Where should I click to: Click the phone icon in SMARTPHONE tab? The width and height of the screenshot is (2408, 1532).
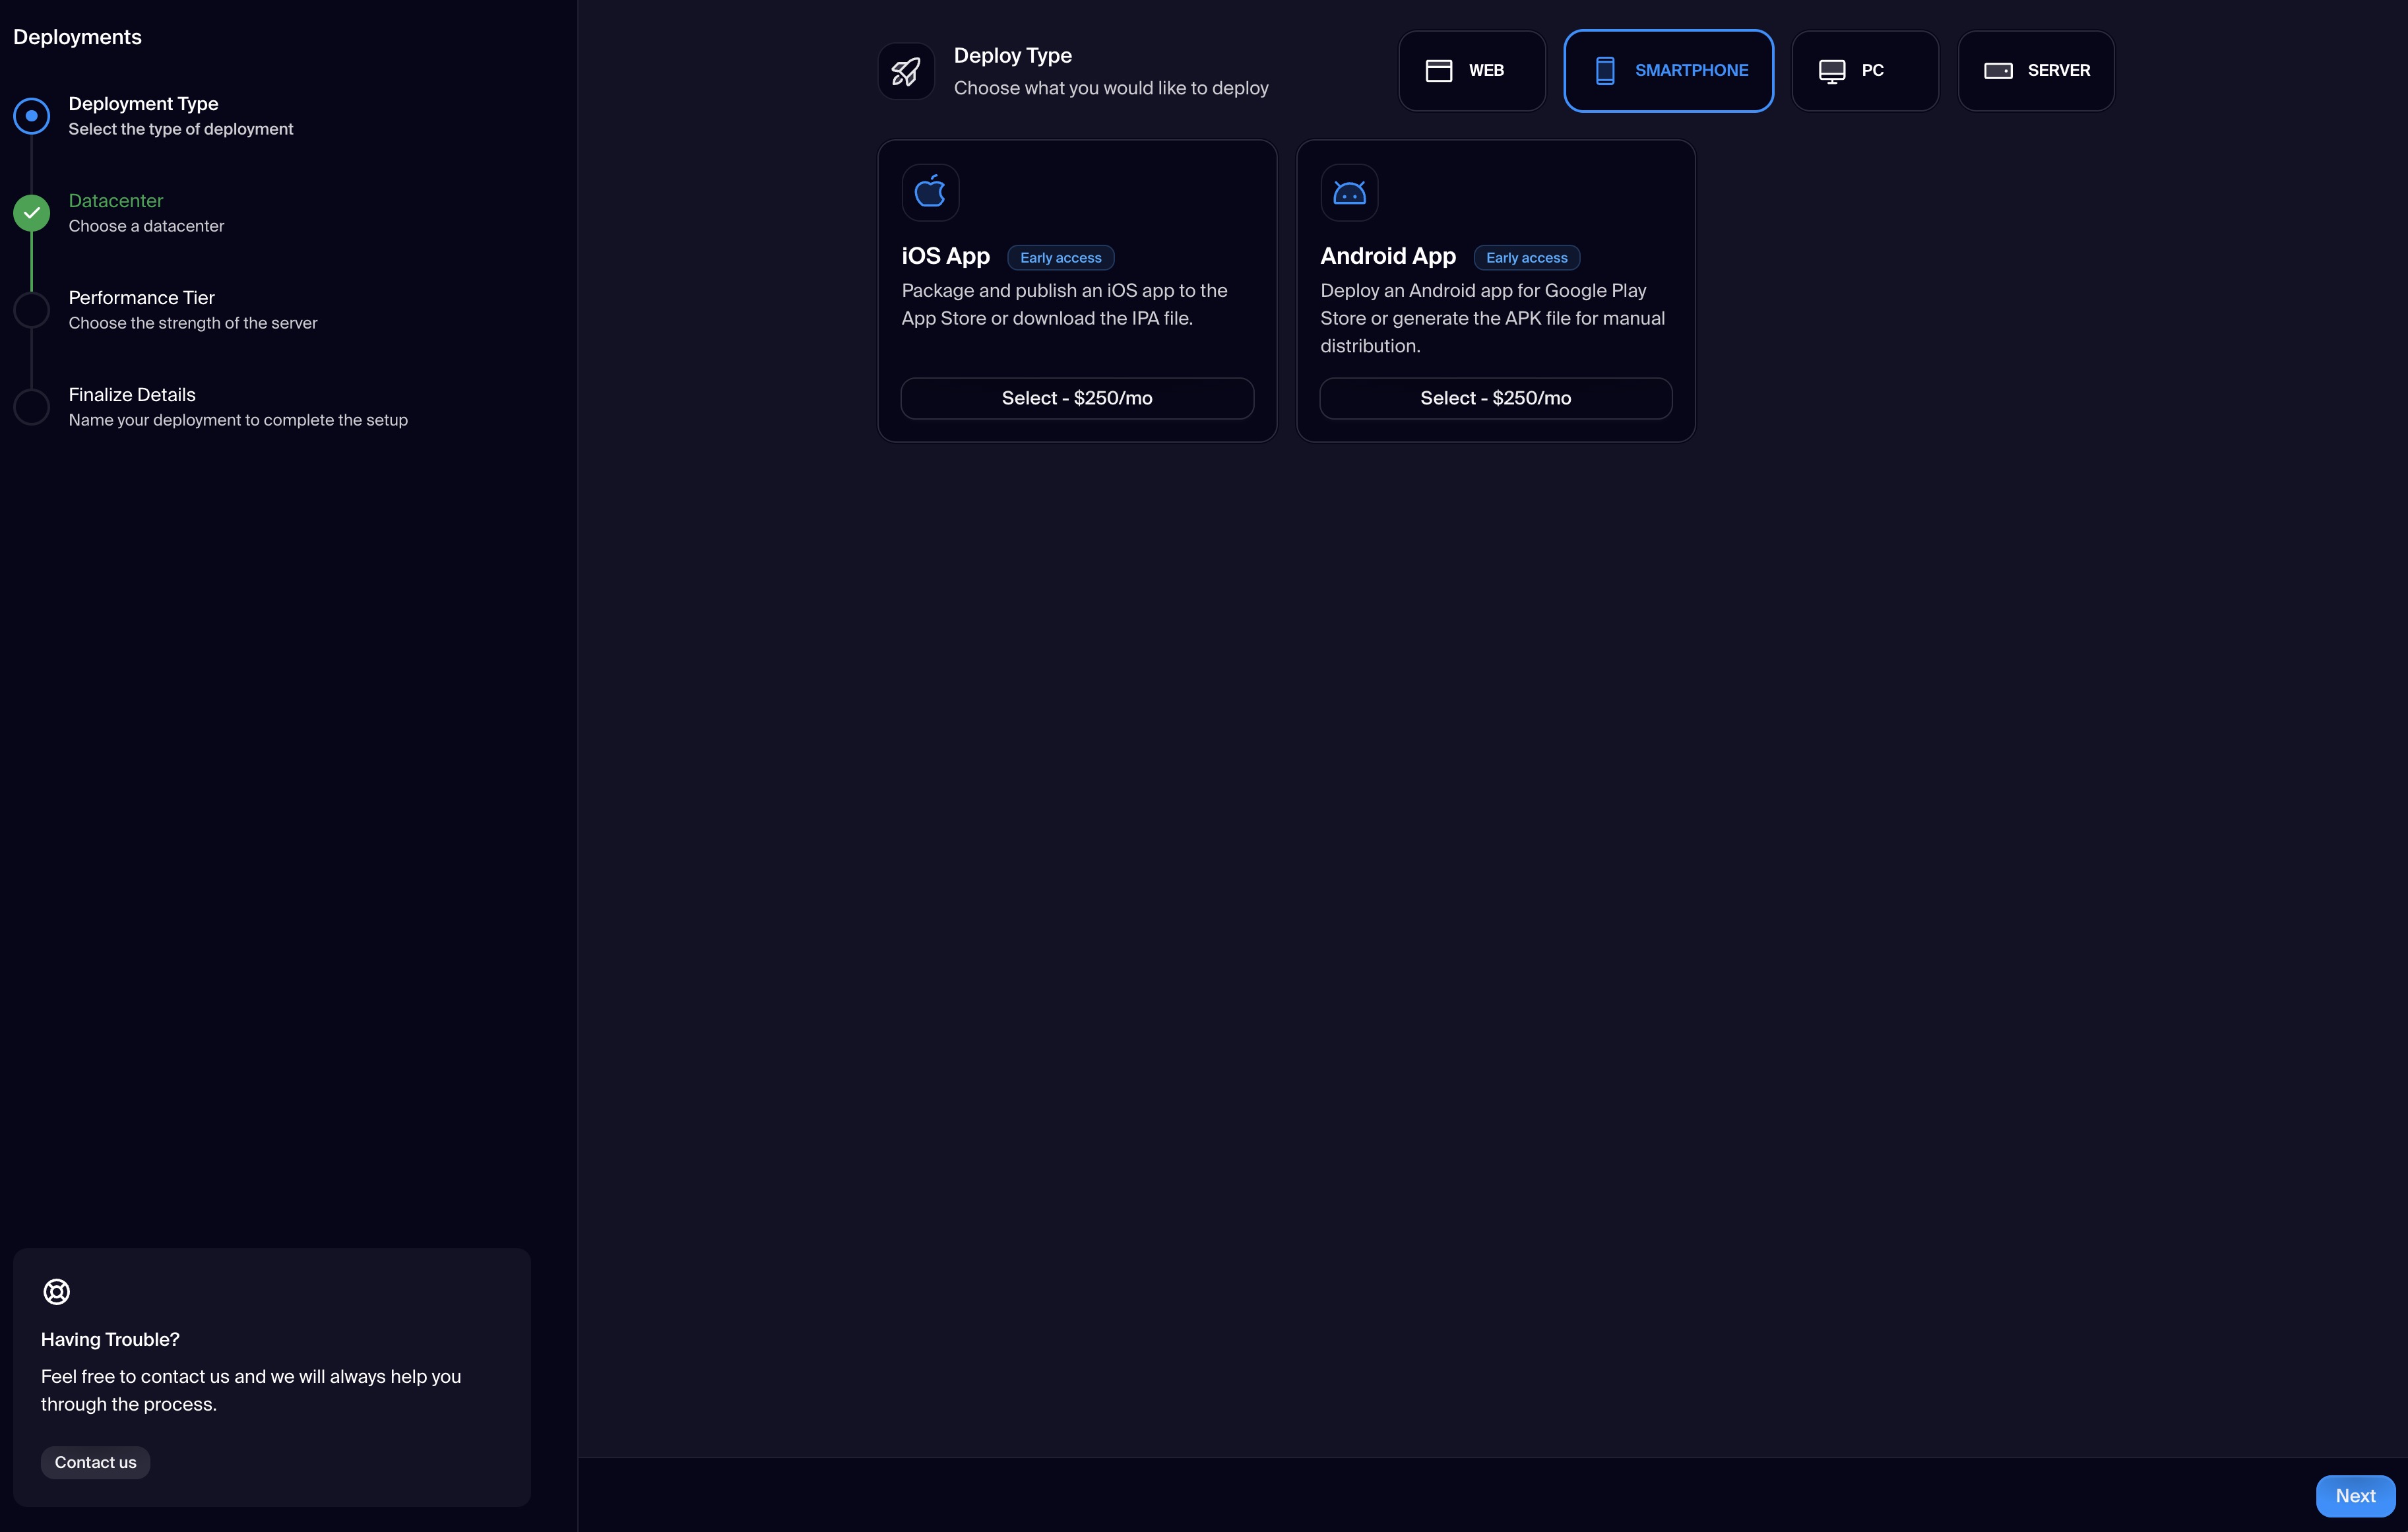click(x=1605, y=71)
